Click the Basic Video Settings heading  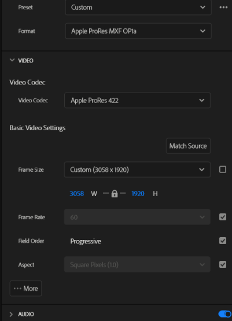pyautogui.click(x=38, y=128)
